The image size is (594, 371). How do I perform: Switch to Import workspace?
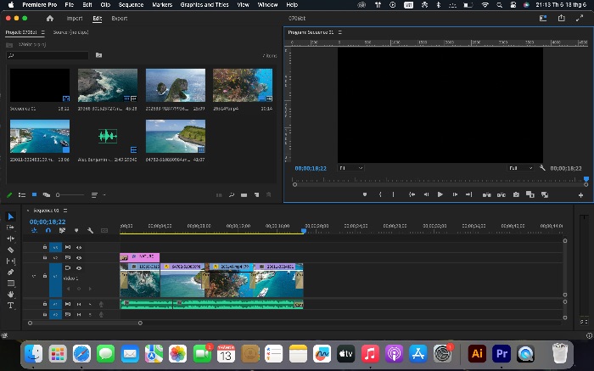tap(75, 18)
